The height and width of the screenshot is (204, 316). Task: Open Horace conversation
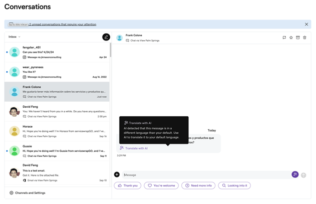point(57,131)
